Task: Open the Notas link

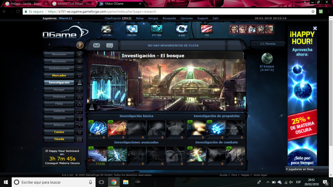Action: pos(140,18)
